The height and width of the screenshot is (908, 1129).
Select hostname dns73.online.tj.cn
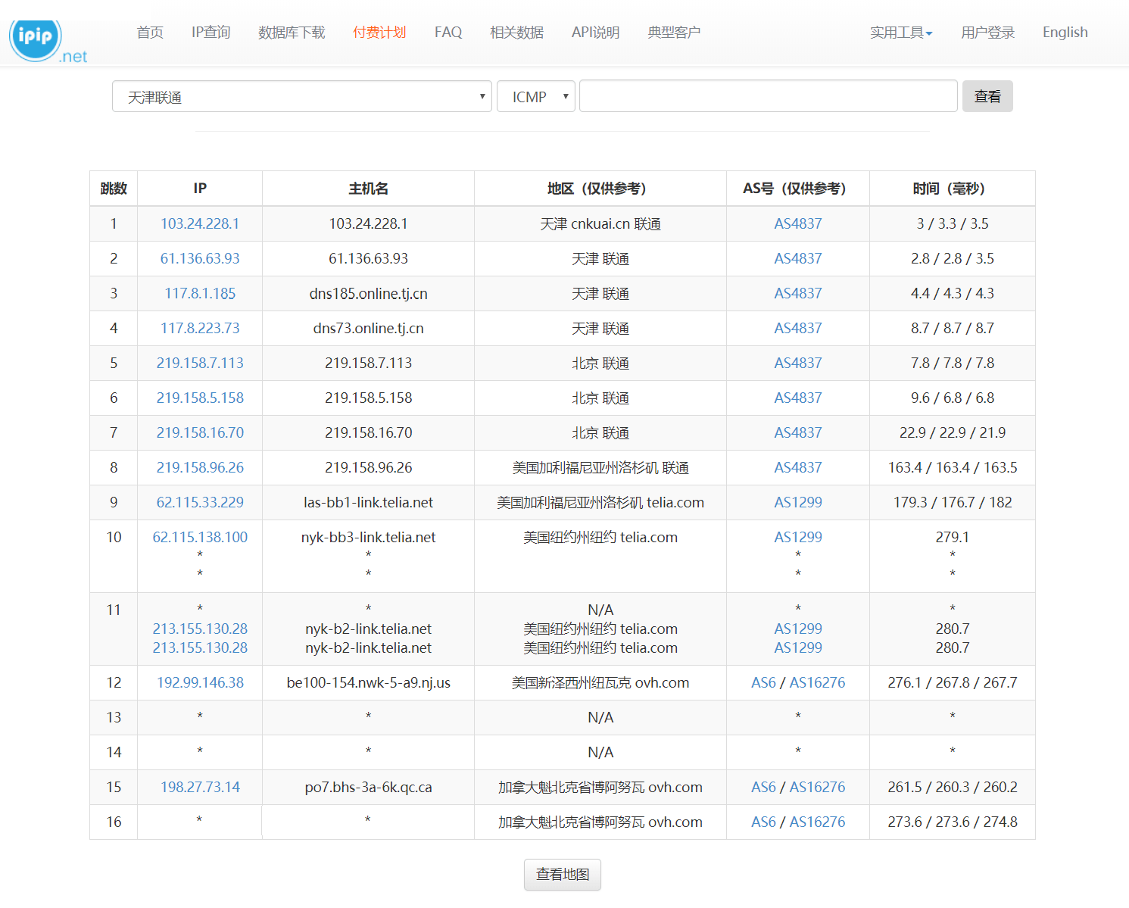coord(368,329)
